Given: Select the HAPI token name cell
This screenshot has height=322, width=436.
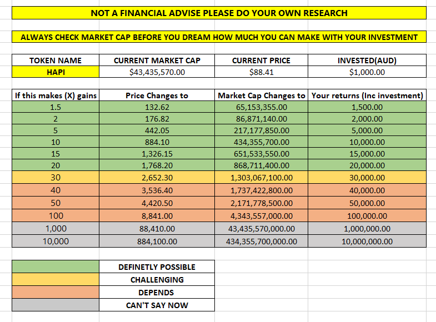Looking at the screenshot, I should [56, 72].
